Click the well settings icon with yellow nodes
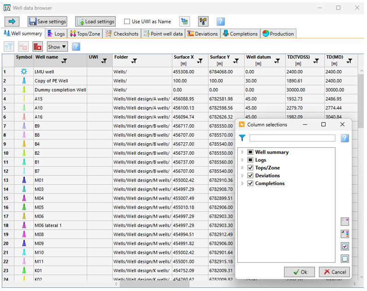Screen dimensions: 367x291 (203, 22)
